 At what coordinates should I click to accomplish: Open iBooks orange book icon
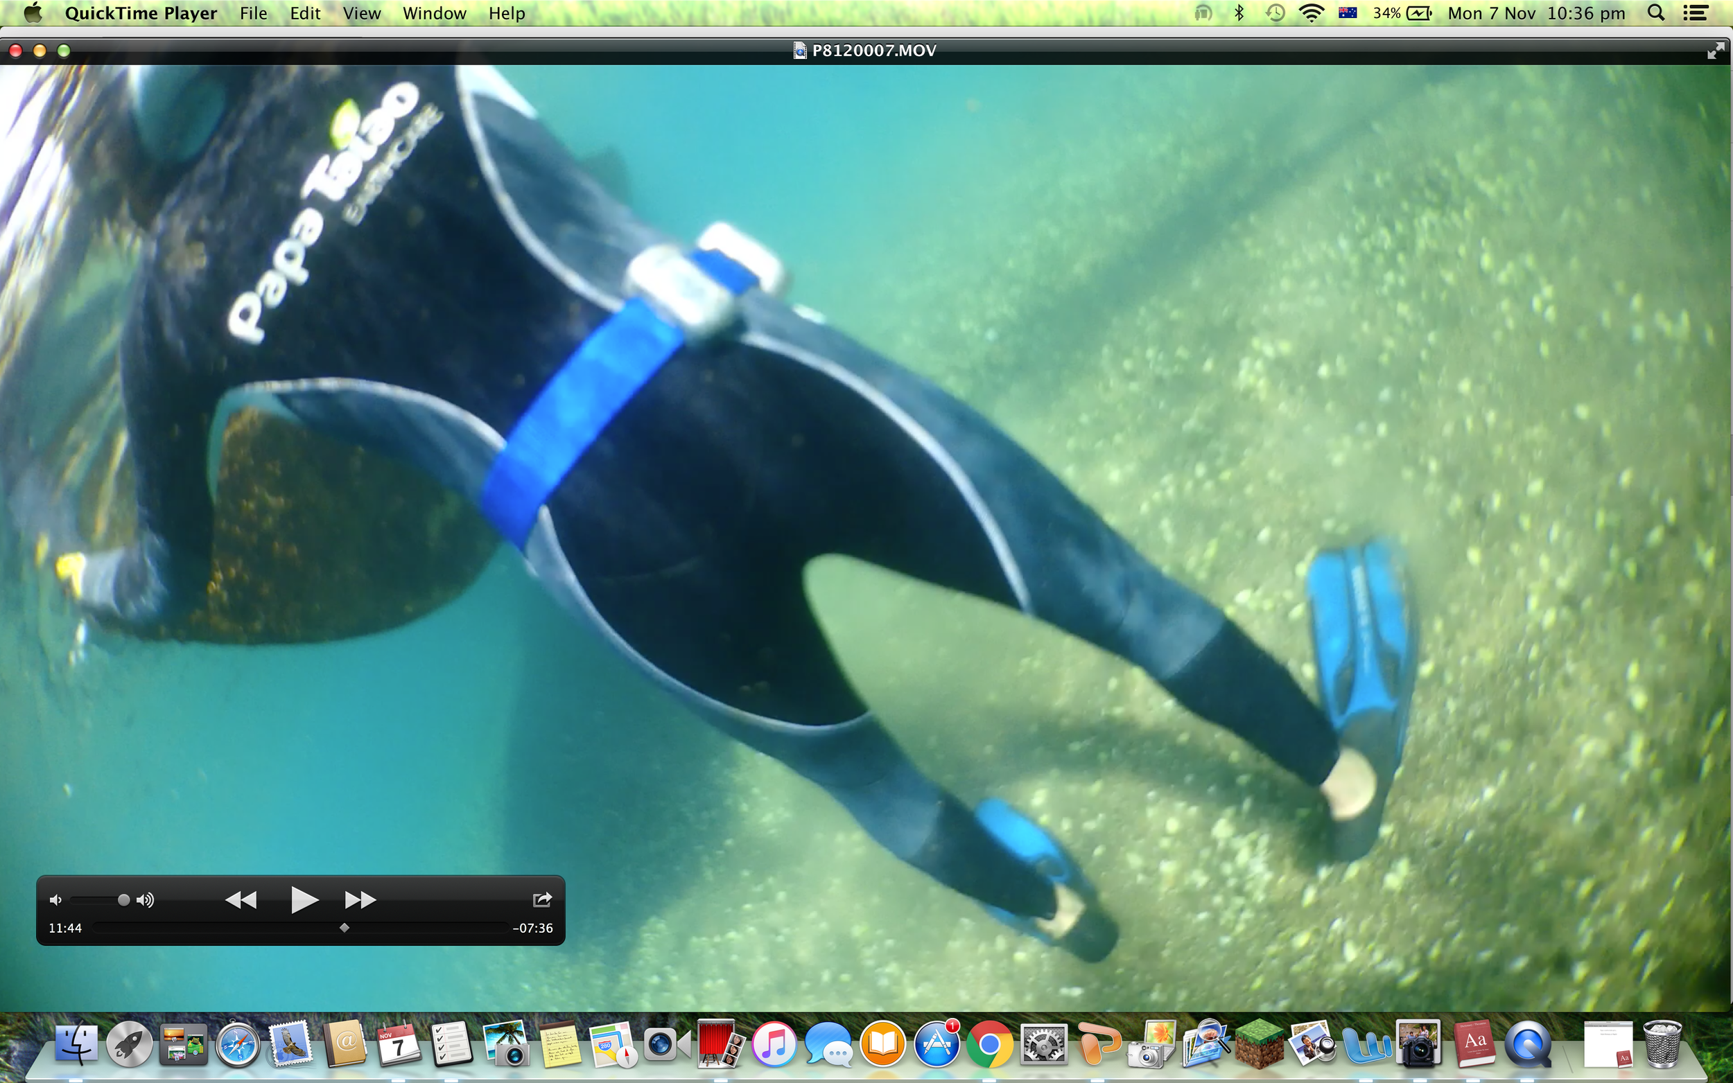point(882,1044)
